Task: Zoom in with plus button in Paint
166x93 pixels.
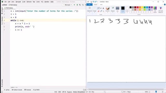Action: point(163,92)
